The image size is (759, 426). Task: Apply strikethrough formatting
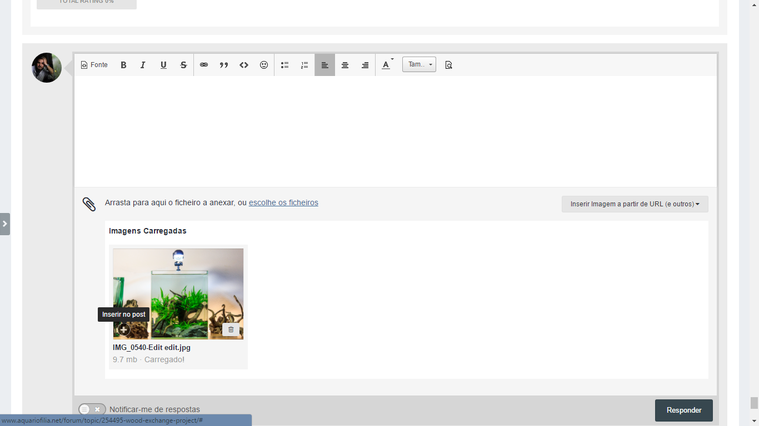click(183, 65)
